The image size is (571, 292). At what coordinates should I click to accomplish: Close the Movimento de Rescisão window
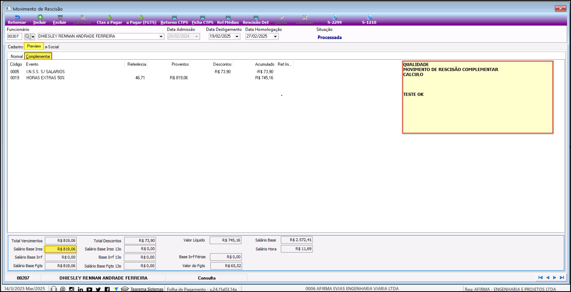click(x=560, y=8)
